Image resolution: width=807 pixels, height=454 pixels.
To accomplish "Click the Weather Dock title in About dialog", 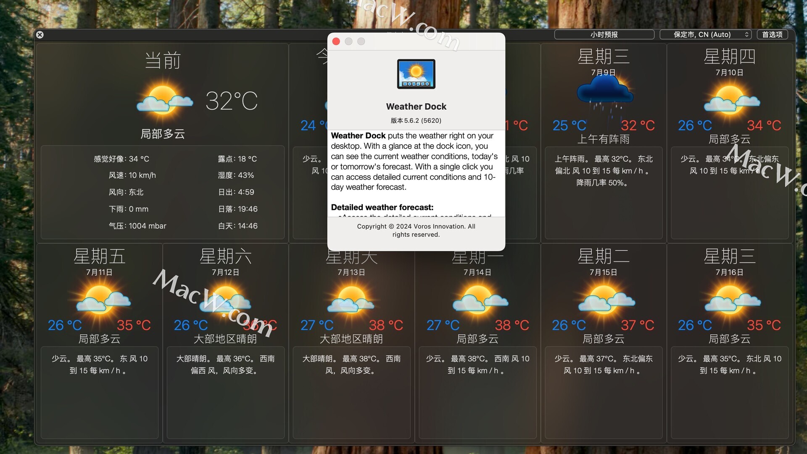I will [x=416, y=107].
